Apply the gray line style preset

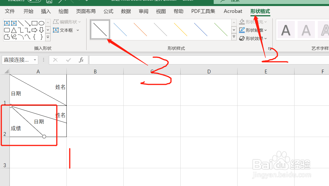pyautogui.click(x=160, y=30)
